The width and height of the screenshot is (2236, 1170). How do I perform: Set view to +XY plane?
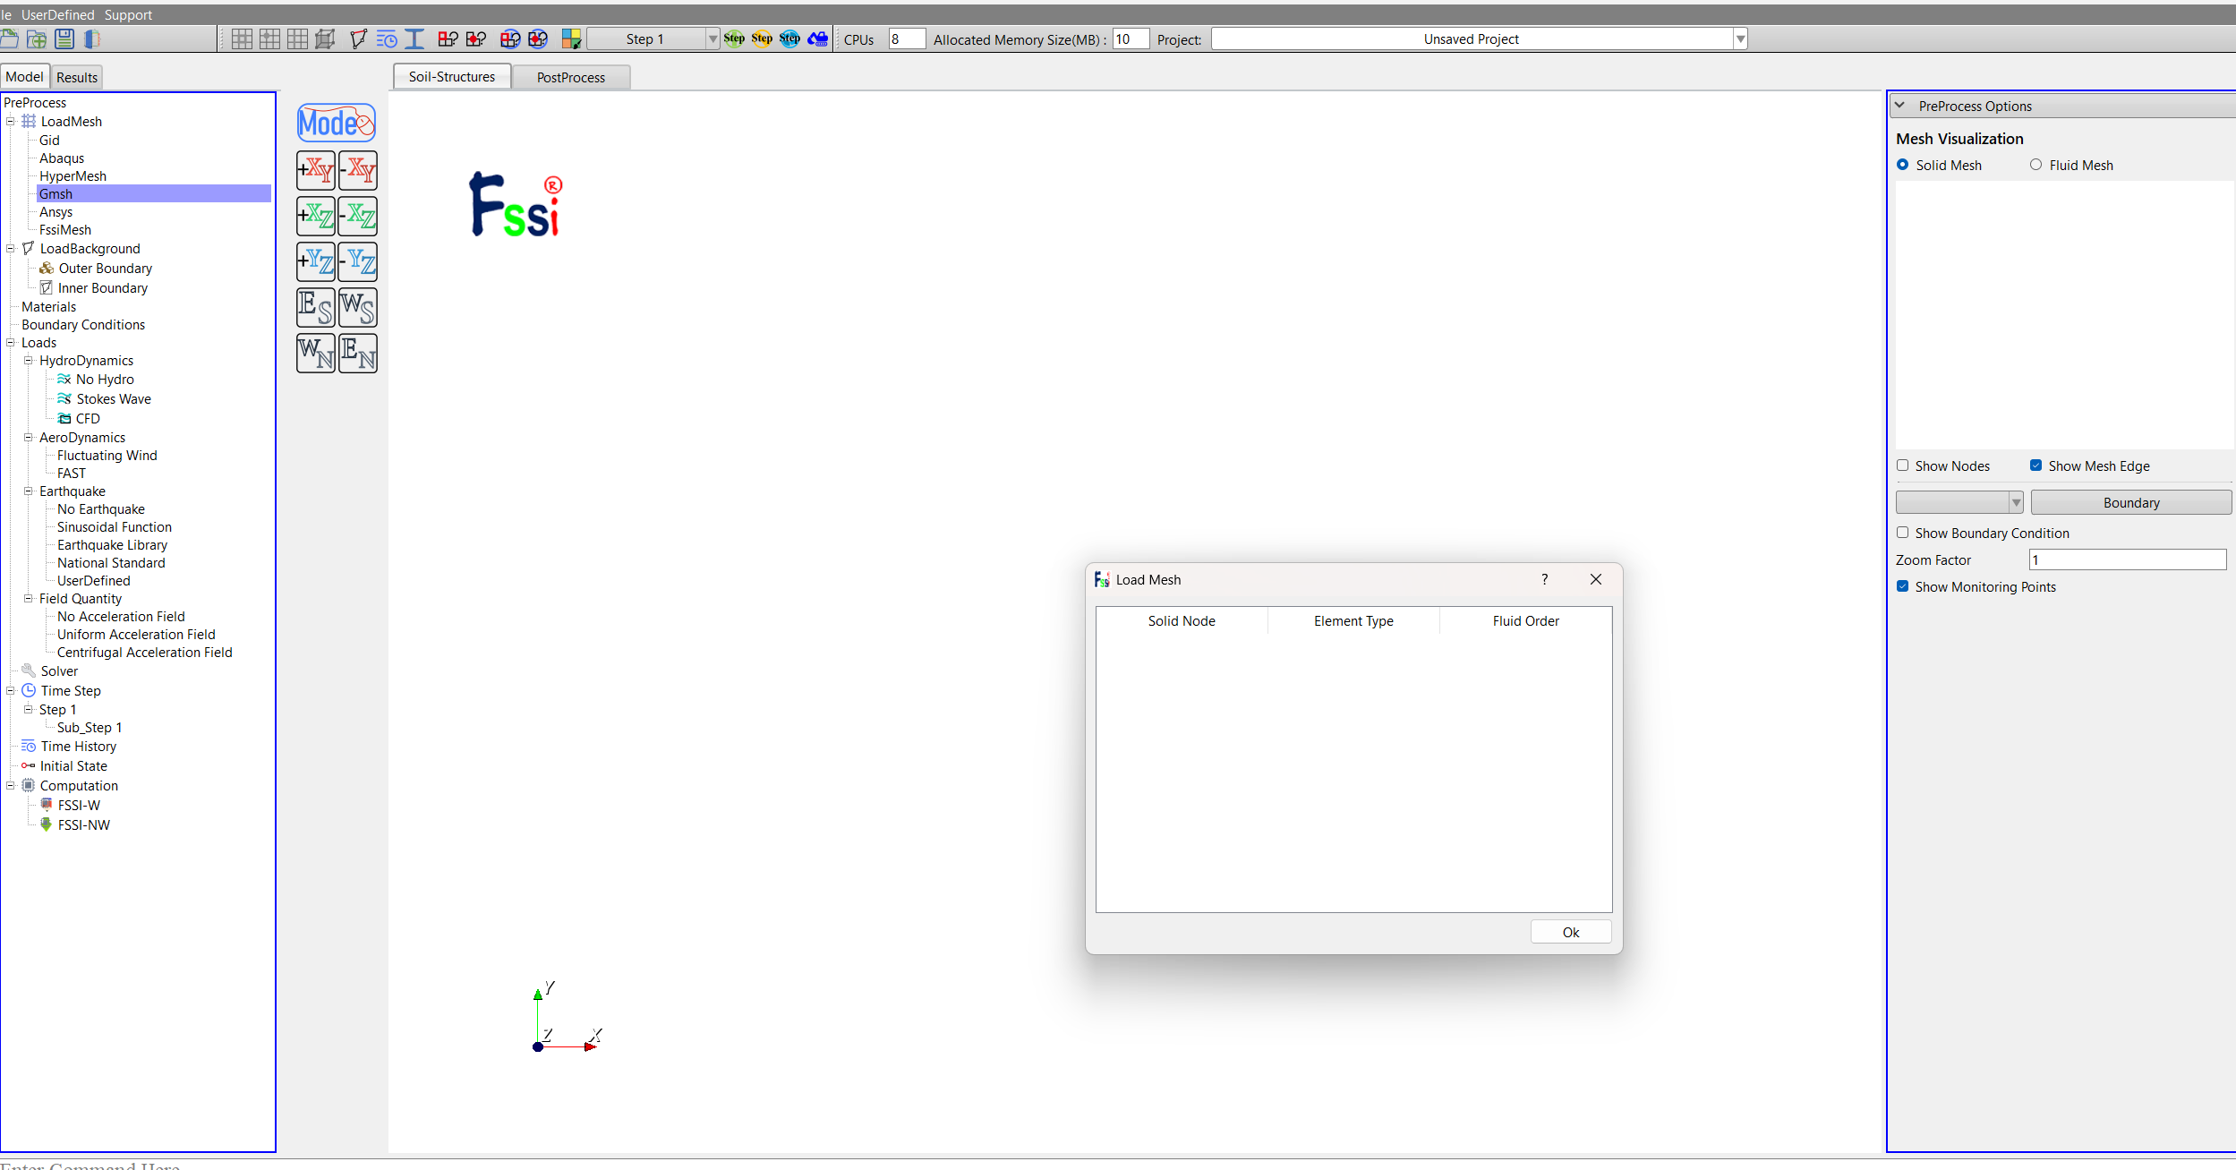316,170
